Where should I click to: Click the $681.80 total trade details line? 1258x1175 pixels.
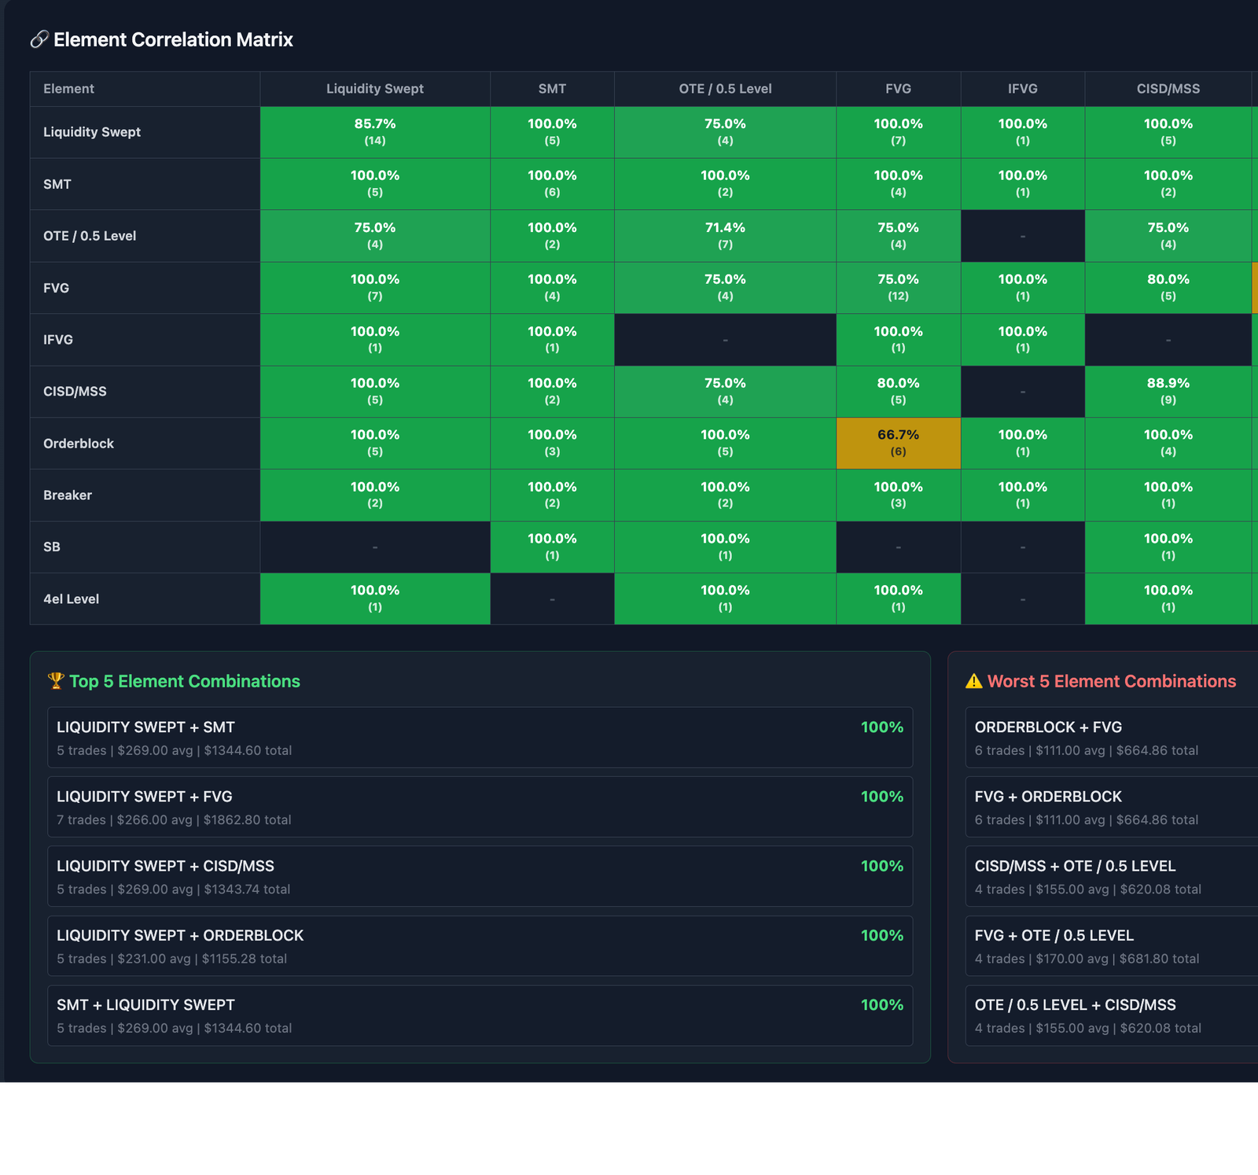[1087, 959]
